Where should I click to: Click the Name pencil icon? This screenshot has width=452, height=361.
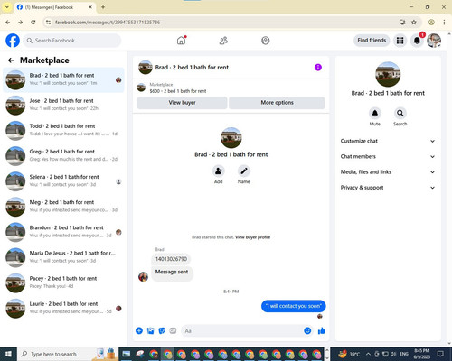tap(244, 171)
